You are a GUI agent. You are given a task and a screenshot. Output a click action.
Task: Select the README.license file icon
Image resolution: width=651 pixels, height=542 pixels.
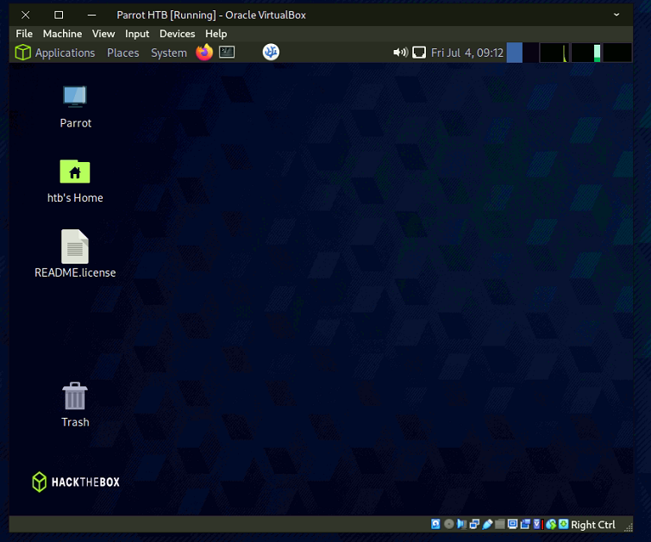pos(75,247)
